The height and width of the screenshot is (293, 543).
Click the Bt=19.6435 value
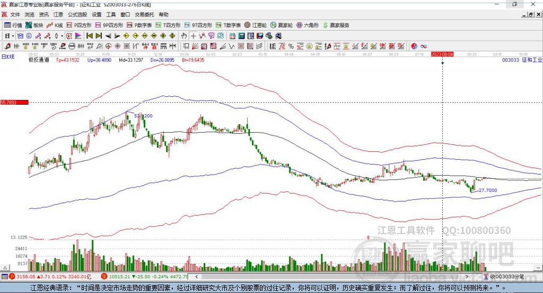click(193, 60)
